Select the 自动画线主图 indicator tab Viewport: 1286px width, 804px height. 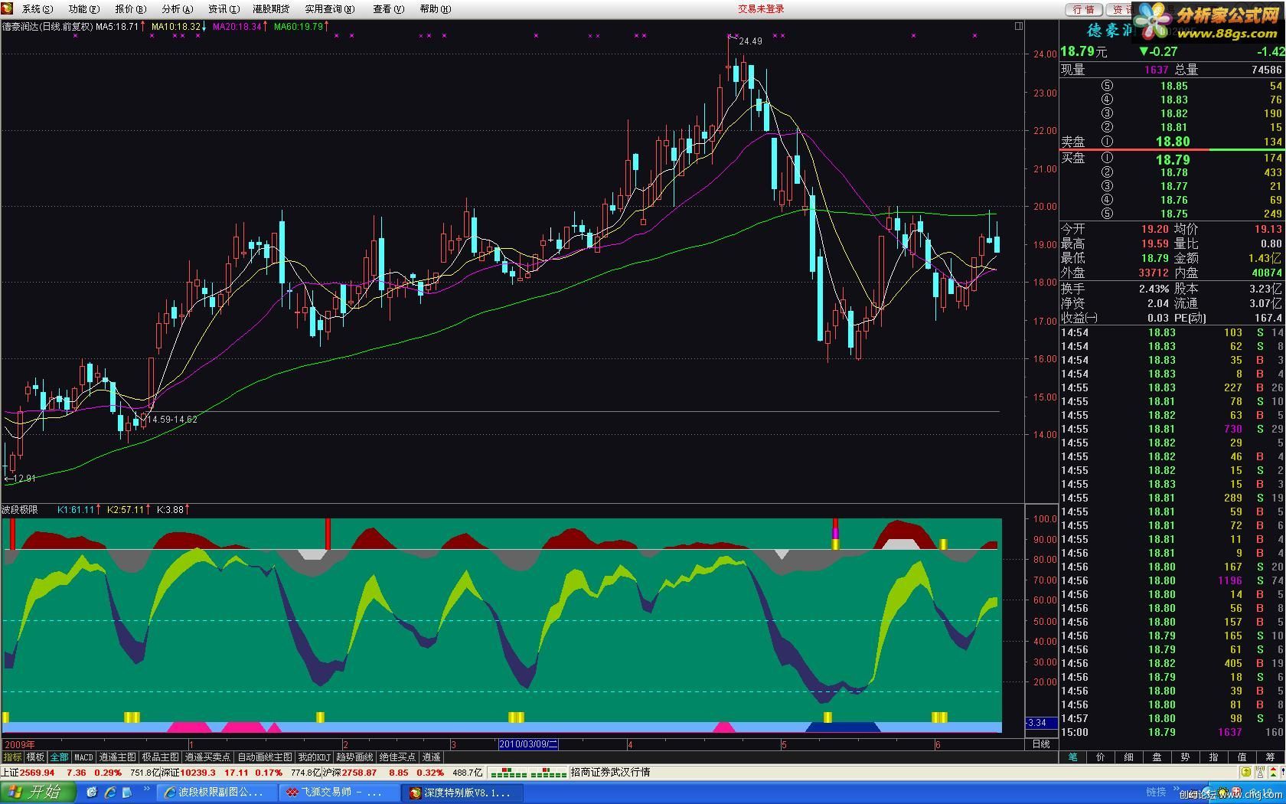[x=264, y=757]
